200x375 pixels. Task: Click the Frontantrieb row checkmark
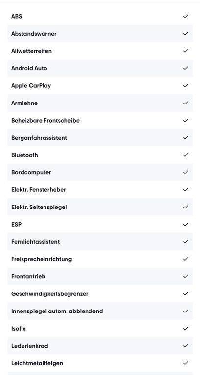[186, 276]
